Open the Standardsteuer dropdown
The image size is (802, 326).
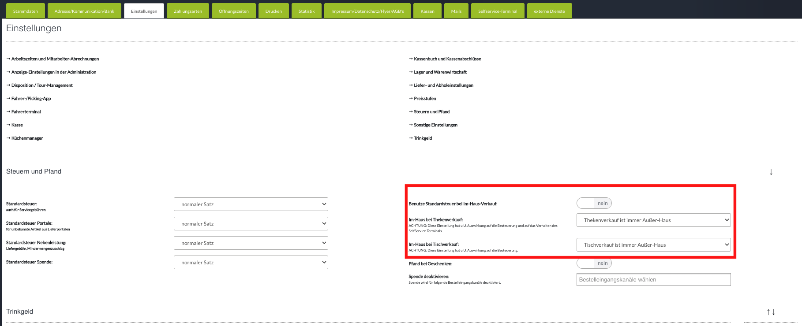[x=251, y=204]
